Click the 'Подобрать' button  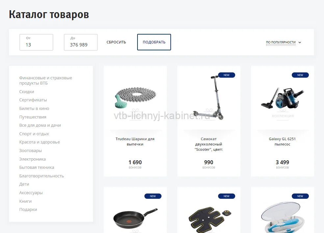(154, 42)
